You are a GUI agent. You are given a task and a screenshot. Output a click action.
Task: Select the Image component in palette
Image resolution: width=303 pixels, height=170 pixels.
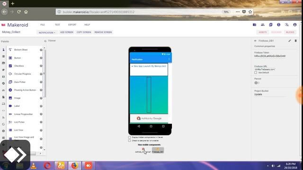click(x=17, y=98)
